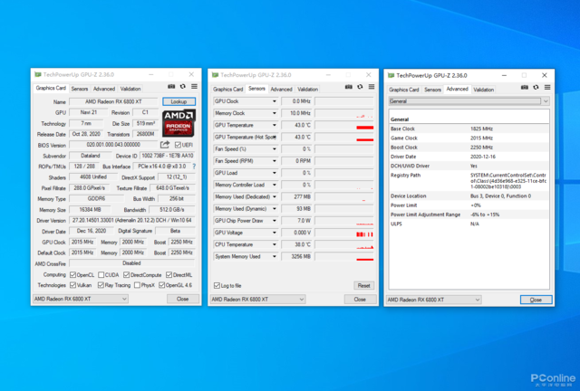Image resolution: width=580 pixels, height=391 pixels.
Task: Switch to Validation tab in Sensors window
Action: click(x=308, y=90)
